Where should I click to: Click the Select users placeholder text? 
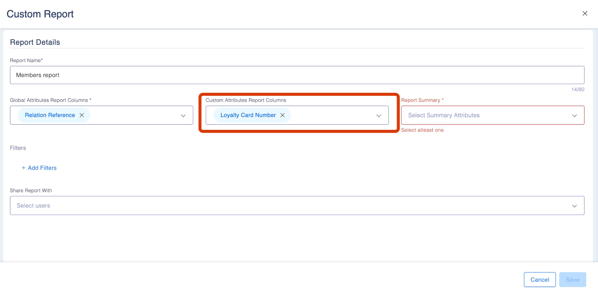(x=33, y=206)
